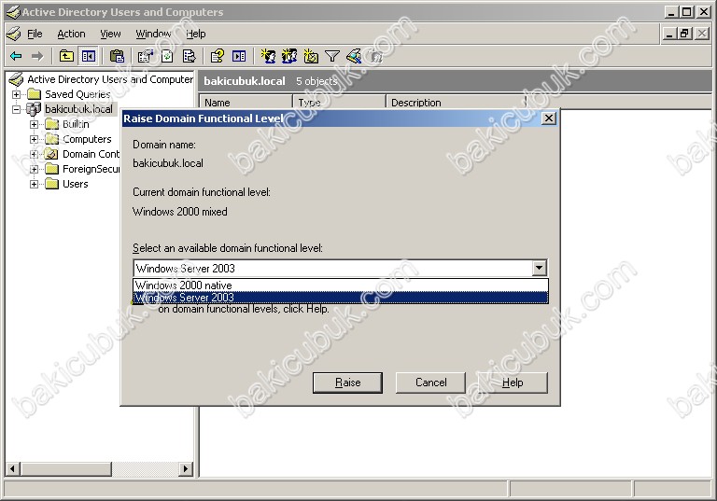This screenshot has height=501, width=717.
Task: Sort by the Type column header
Action: (339, 103)
